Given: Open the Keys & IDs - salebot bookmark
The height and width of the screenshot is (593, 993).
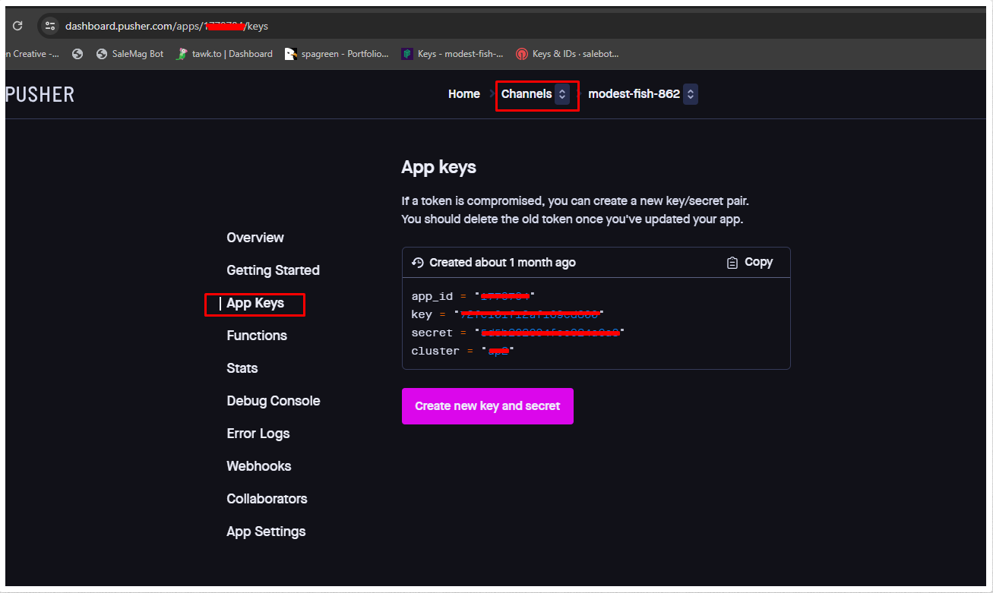Looking at the screenshot, I should (x=568, y=54).
